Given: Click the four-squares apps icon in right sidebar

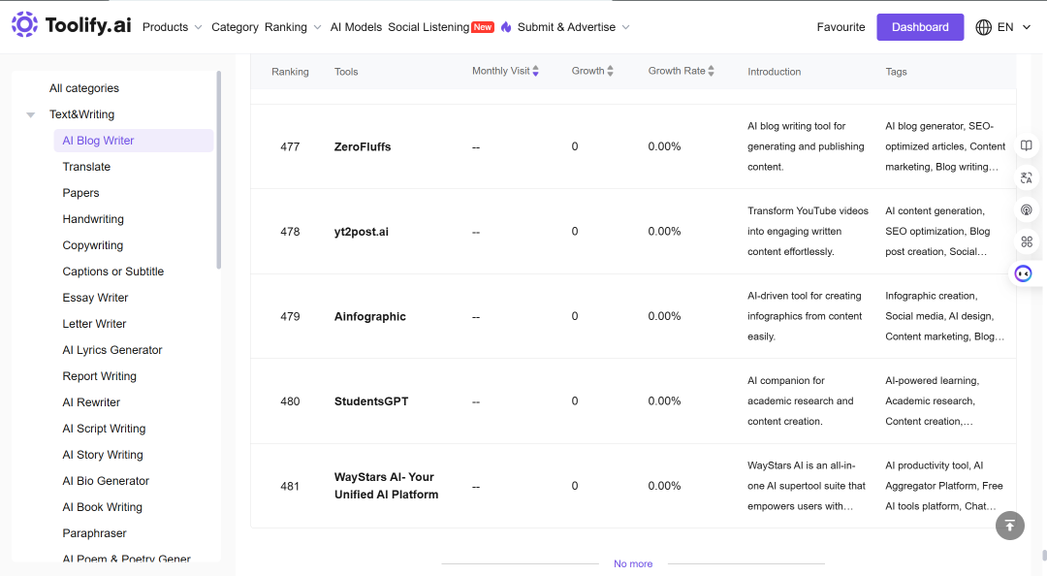Looking at the screenshot, I should (x=1027, y=241).
